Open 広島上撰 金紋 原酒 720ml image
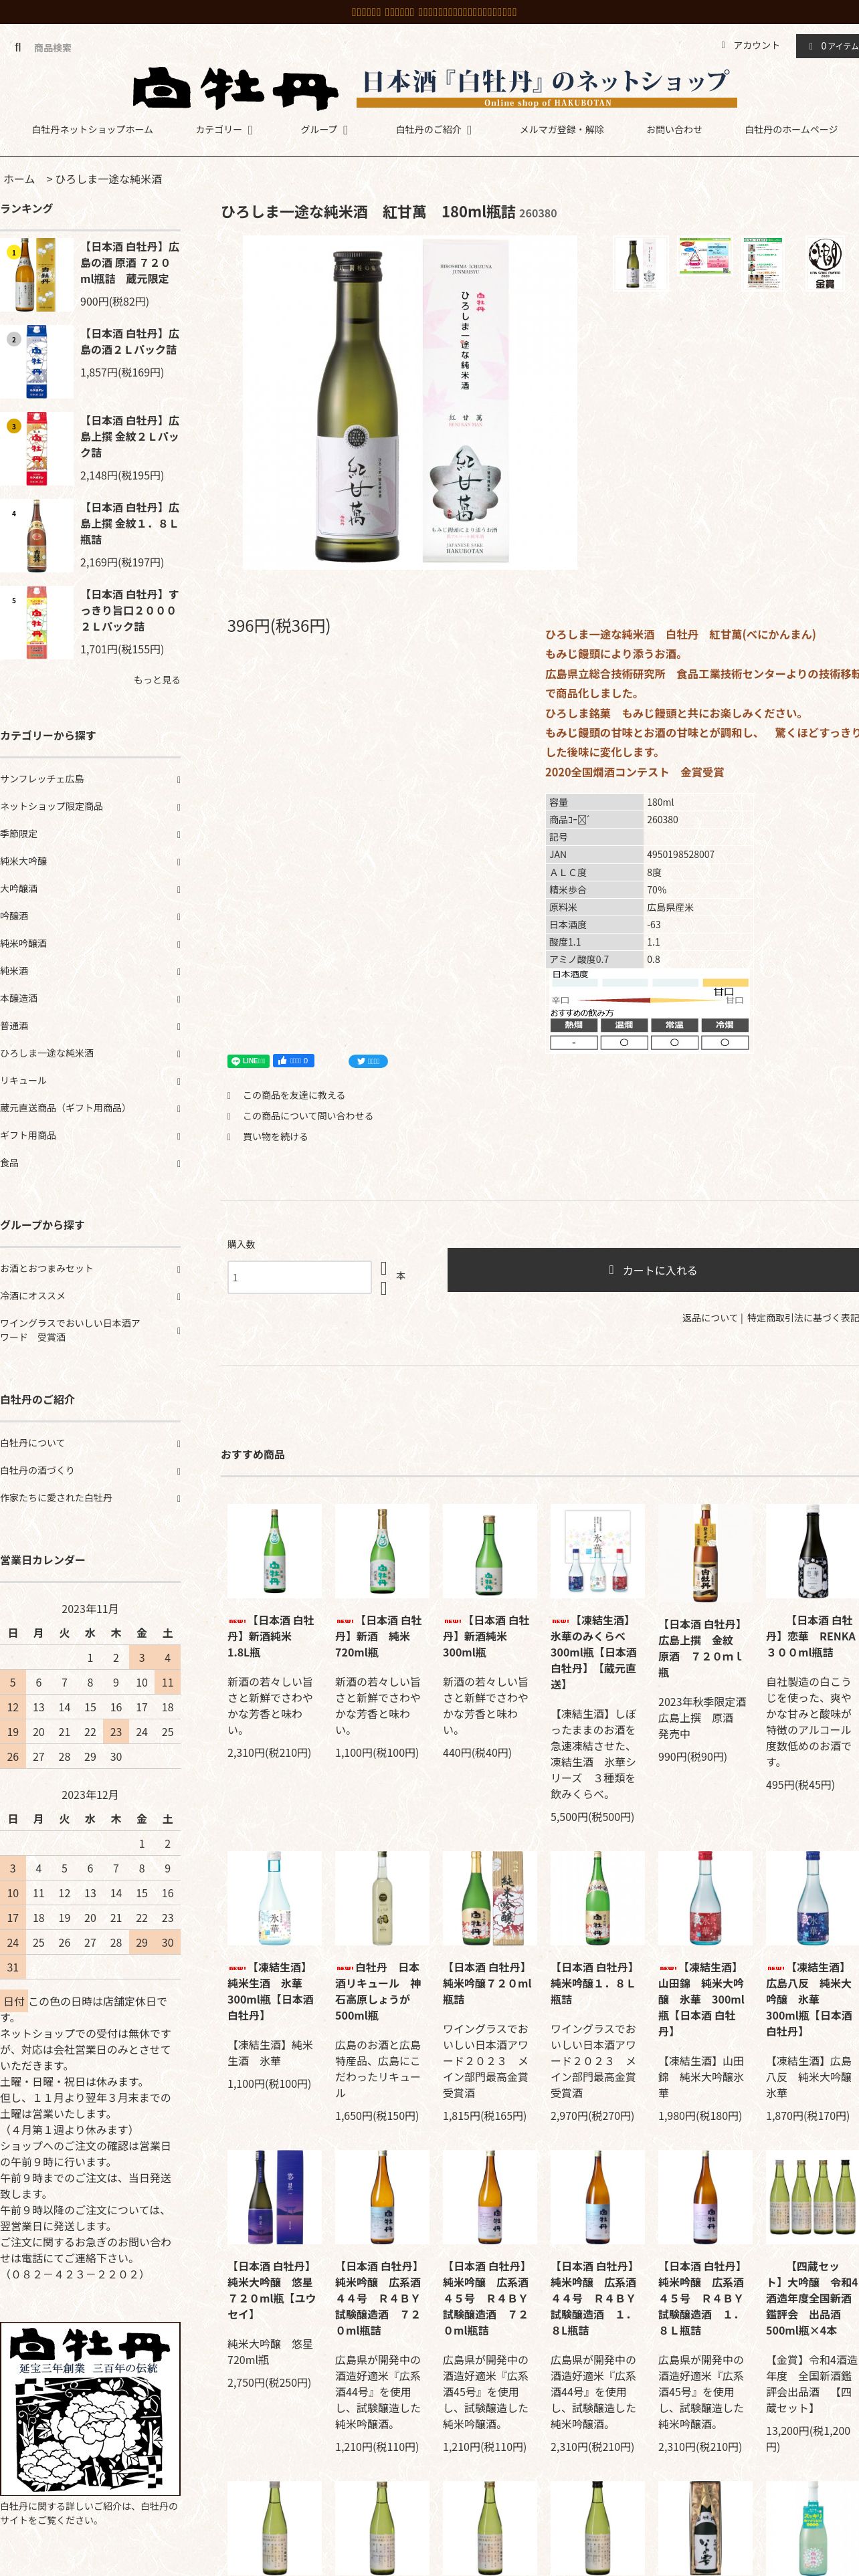The width and height of the screenshot is (859, 2576). tap(705, 1552)
